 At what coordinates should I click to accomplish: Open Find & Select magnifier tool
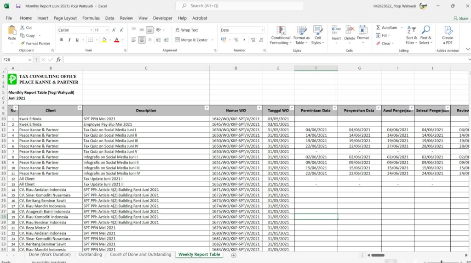pos(426,35)
